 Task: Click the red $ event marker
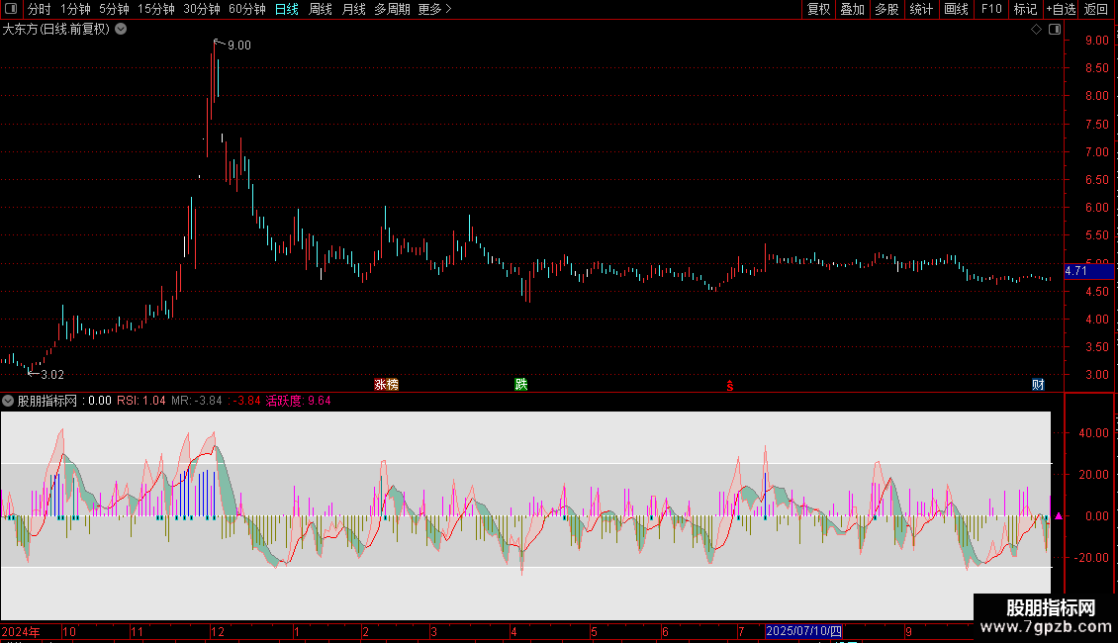coord(730,386)
